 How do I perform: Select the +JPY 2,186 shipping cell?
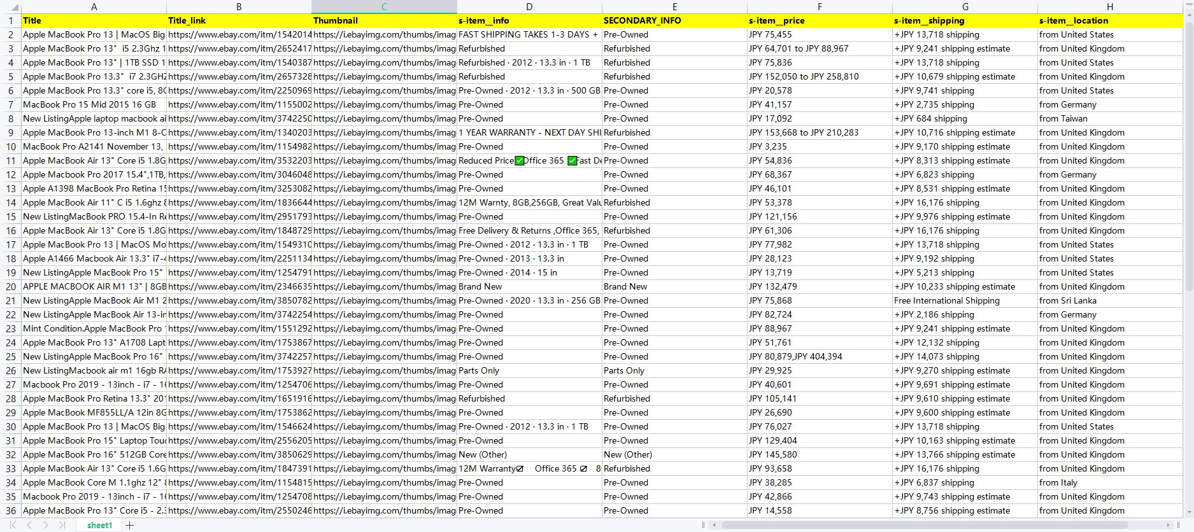point(965,314)
